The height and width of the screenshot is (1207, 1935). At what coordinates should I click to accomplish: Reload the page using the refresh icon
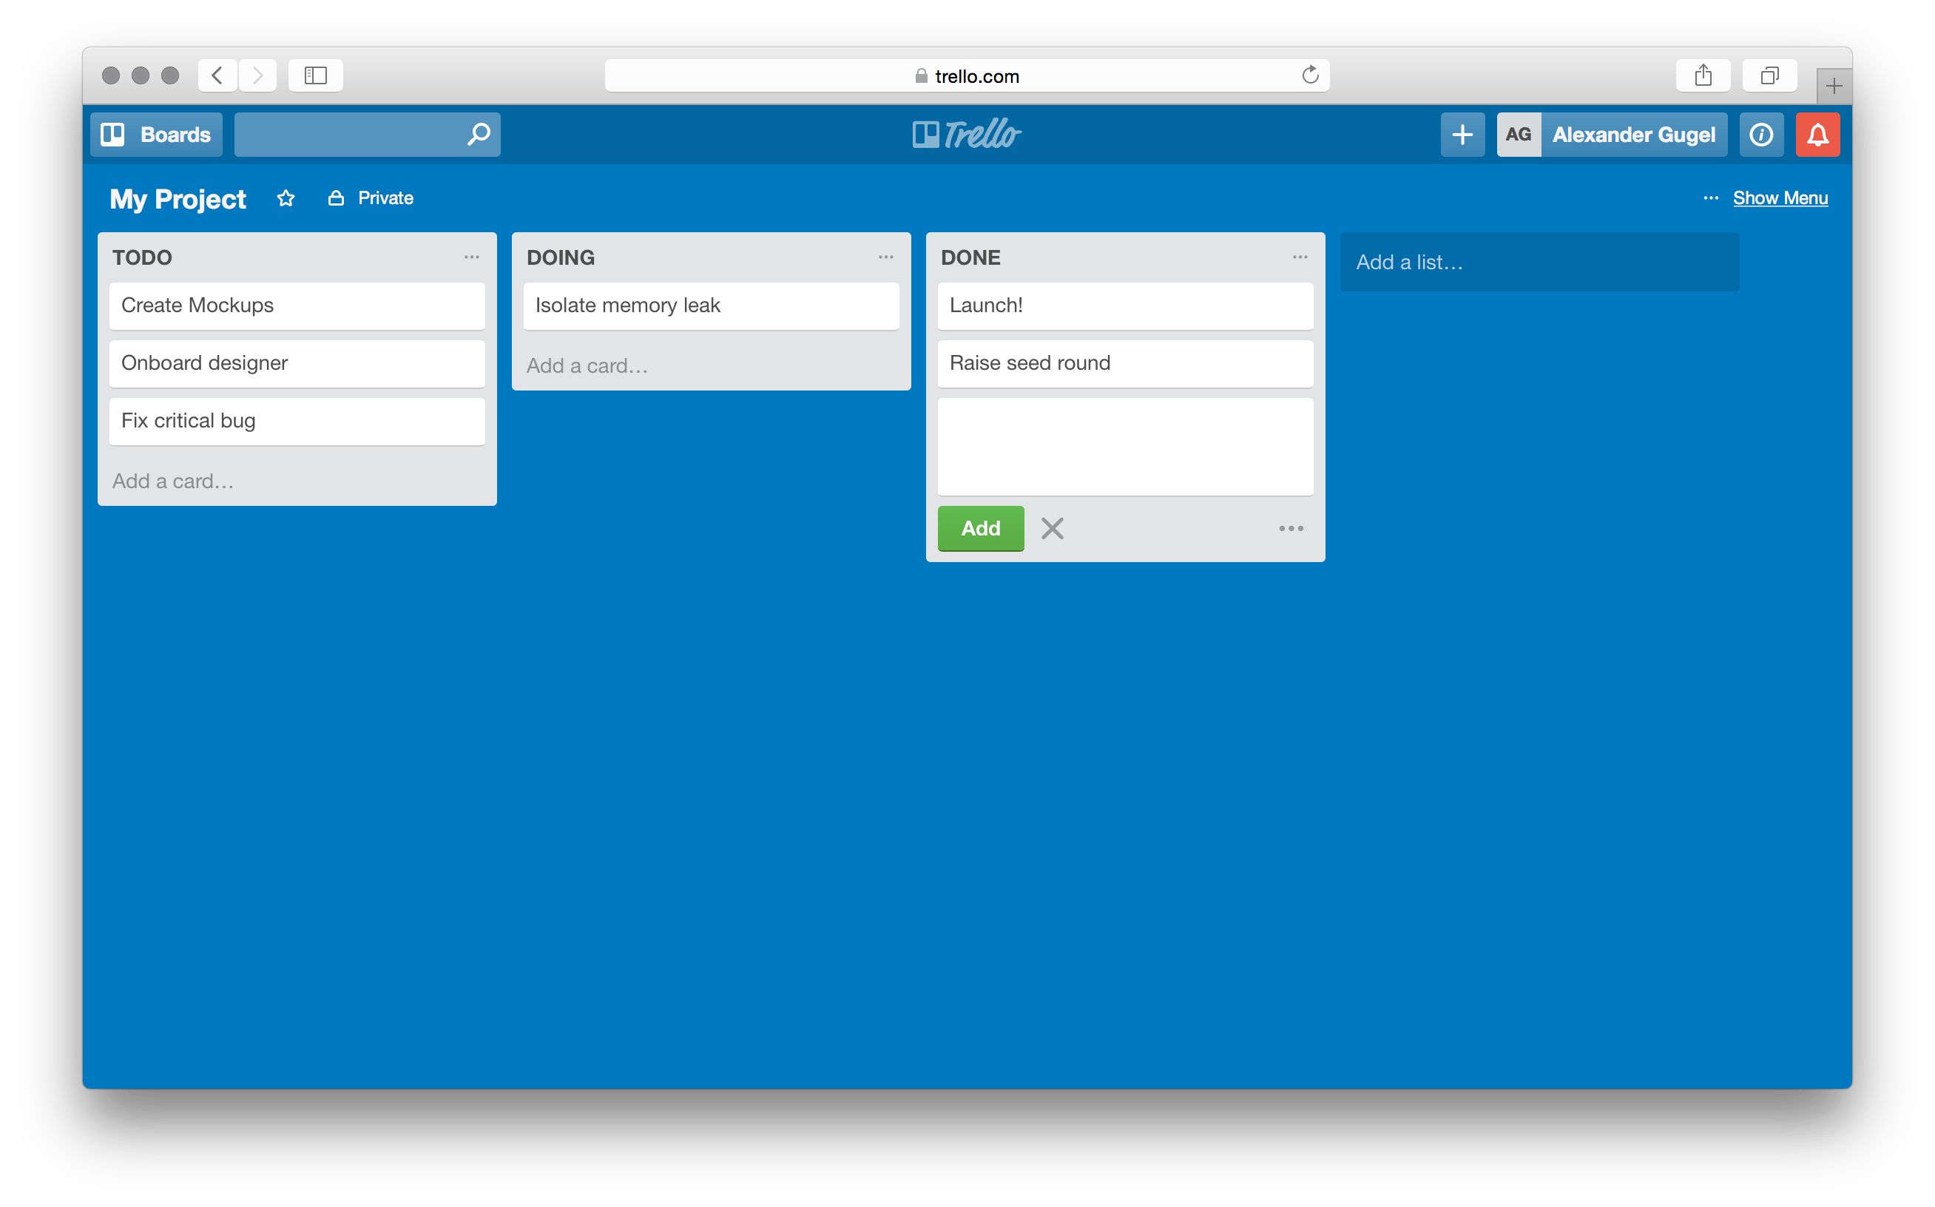pyautogui.click(x=1309, y=74)
